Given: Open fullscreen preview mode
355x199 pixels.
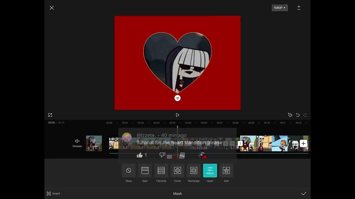Looking at the screenshot, I should click(50, 115).
